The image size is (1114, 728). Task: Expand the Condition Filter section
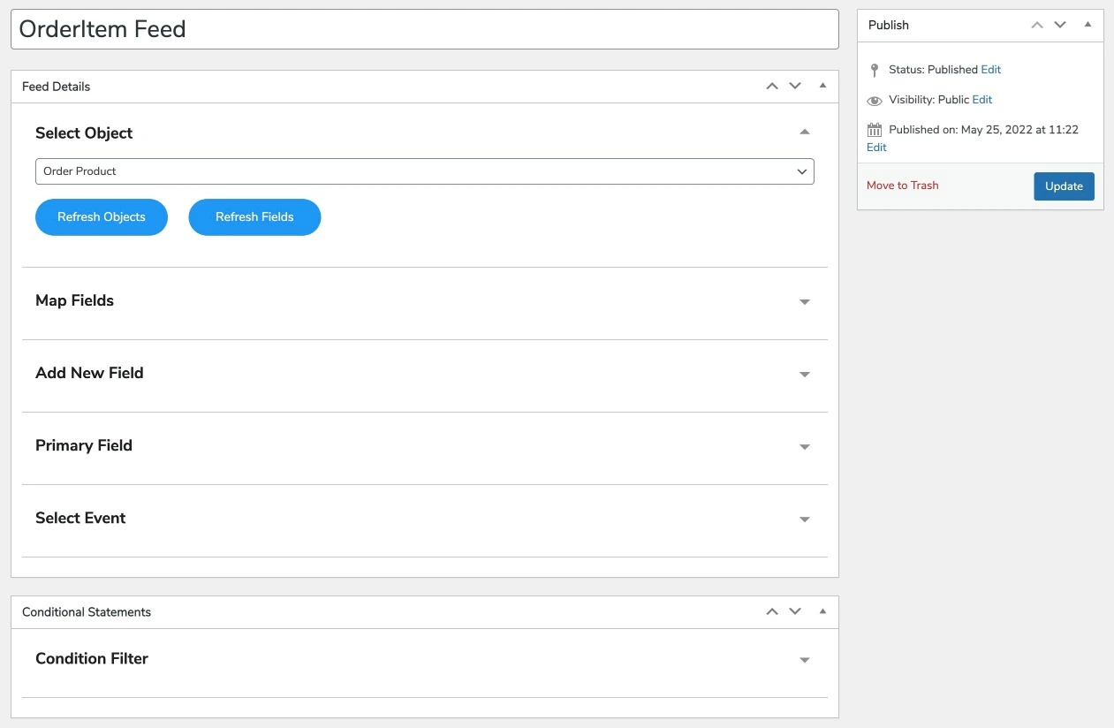click(804, 660)
